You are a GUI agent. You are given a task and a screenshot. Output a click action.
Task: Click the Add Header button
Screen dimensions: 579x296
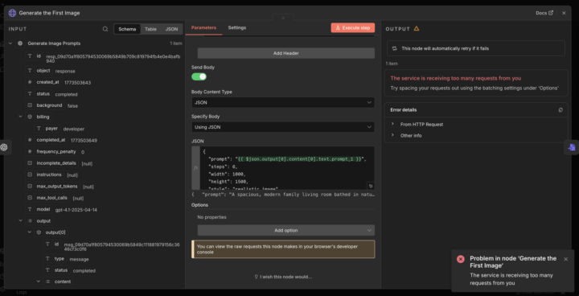pos(285,53)
